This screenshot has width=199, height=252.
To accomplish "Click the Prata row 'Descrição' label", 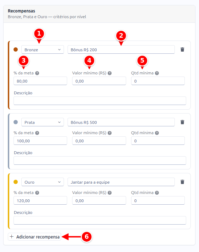I will click(x=23, y=153).
